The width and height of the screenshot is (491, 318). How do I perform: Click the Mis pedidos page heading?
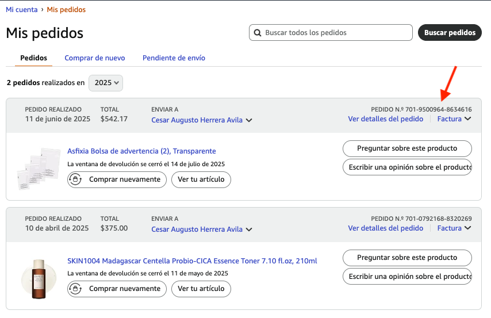[44, 33]
